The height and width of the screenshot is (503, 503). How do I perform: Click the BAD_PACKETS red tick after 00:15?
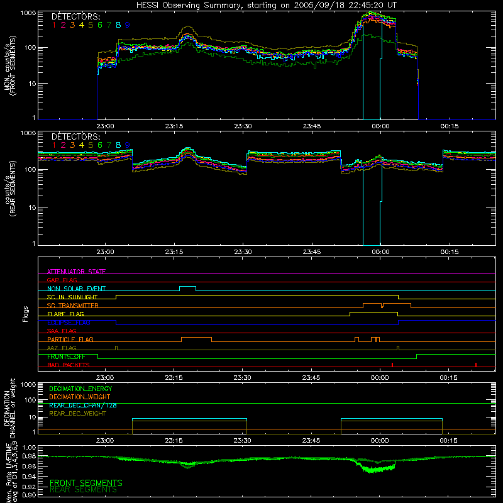[476, 365]
